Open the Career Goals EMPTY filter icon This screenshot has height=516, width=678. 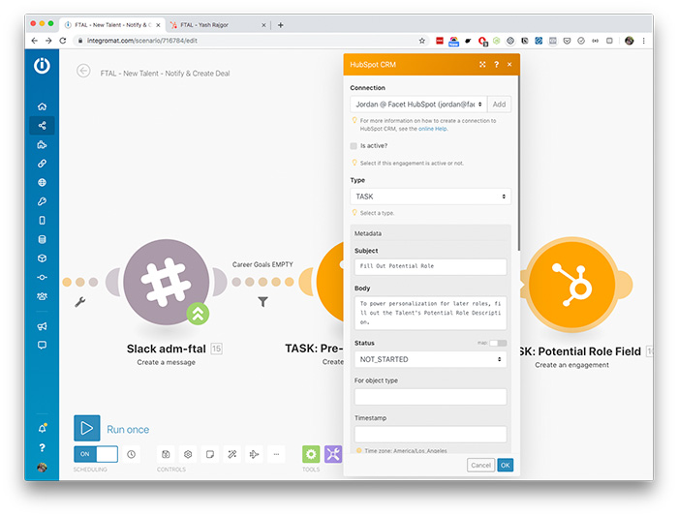262,302
